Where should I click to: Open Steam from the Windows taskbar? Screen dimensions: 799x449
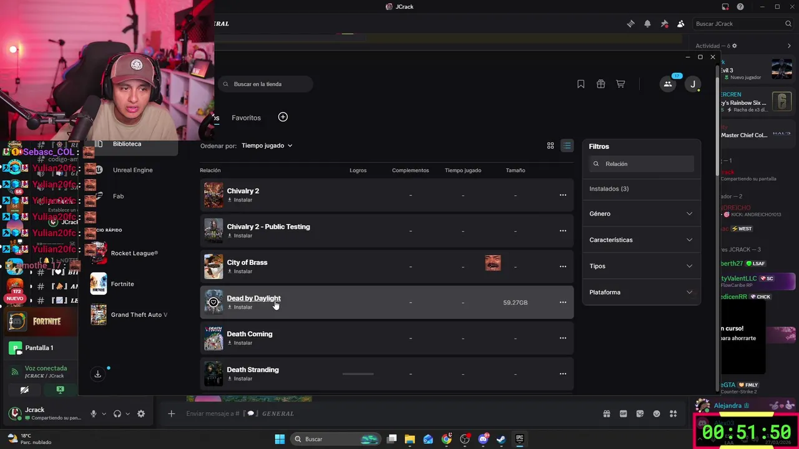tap(501, 439)
